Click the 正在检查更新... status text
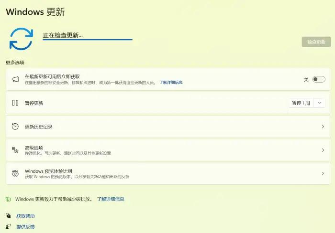 (63, 35)
